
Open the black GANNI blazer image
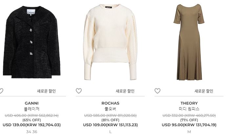tap(31, 42)
